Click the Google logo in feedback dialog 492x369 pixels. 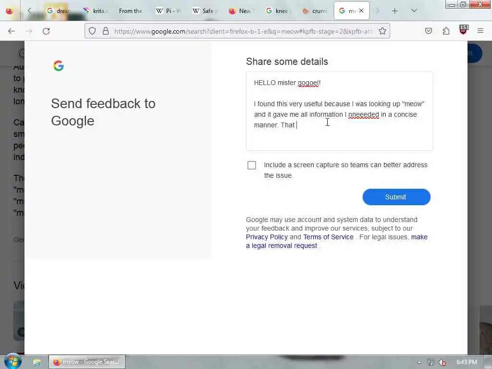click(x=58, y=66)
